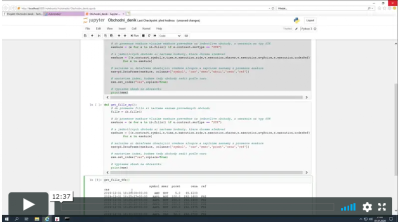This screenshot has height=222, width=400.
Task: Interrupt the kernel with stop icon
Action: [143, 35]
